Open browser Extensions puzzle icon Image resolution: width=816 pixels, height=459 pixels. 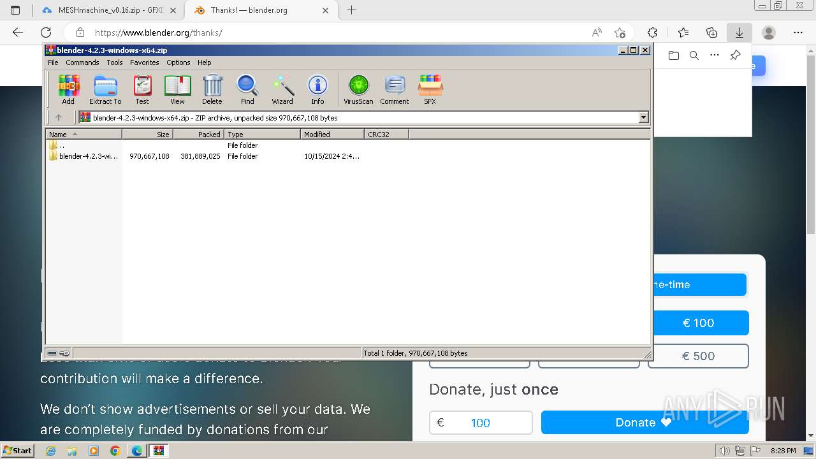point(652,33)
